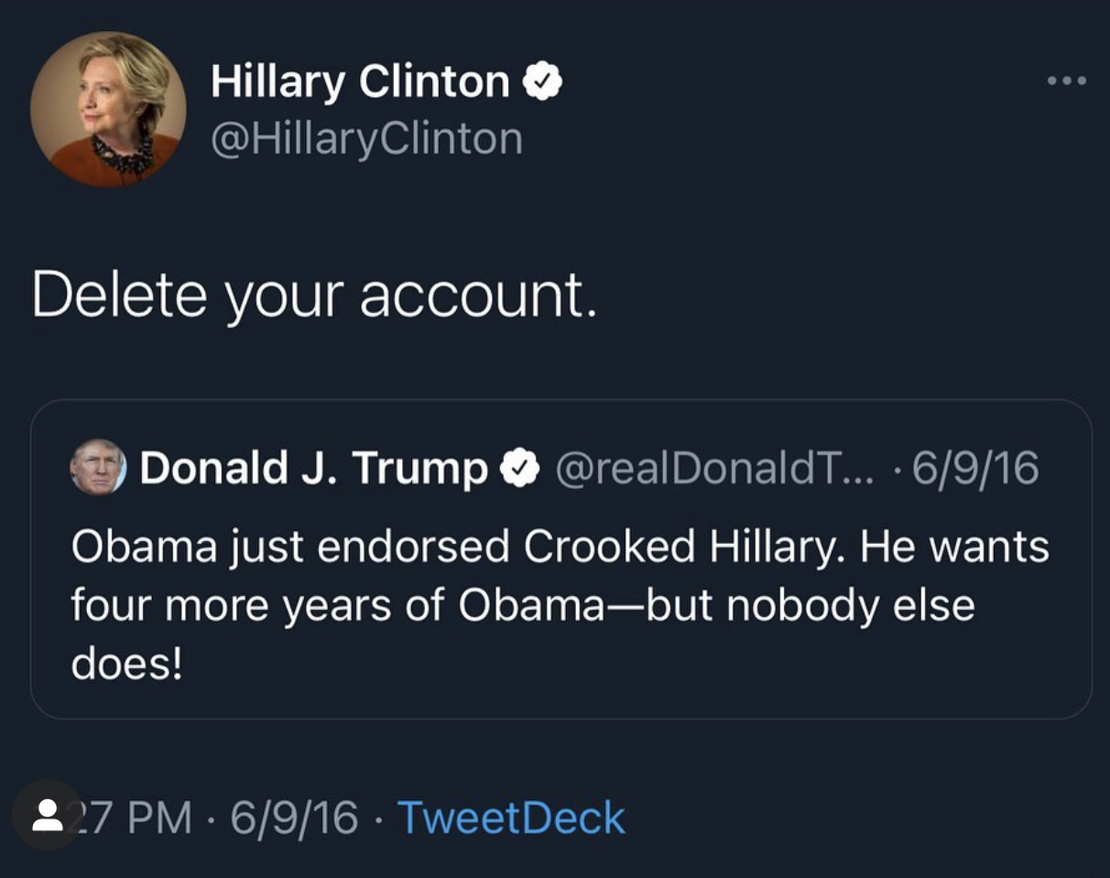Click the verified badge beside Donald J. Trump
1110x878 pixels.
point(518,469)
